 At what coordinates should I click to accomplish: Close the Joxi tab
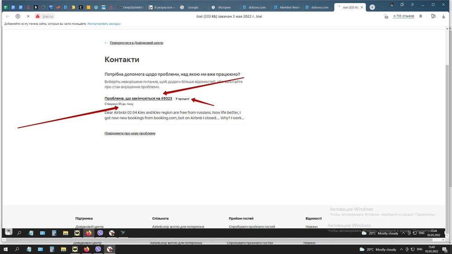(362, 7)
